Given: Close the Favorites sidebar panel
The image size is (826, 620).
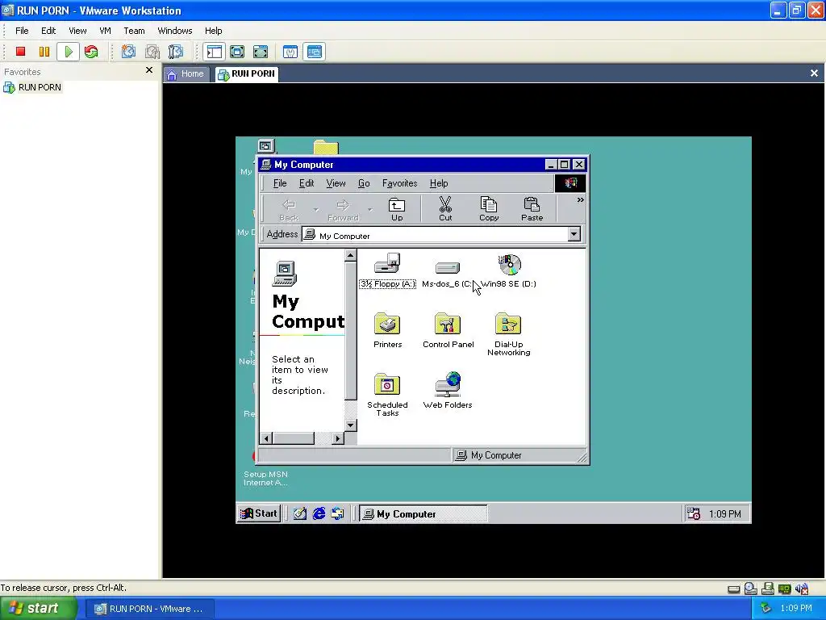Looking at the screenshot, I should (149, 70).
